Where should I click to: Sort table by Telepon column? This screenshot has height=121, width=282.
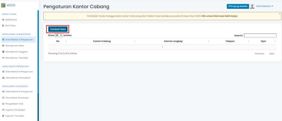(x=230, y=41)
